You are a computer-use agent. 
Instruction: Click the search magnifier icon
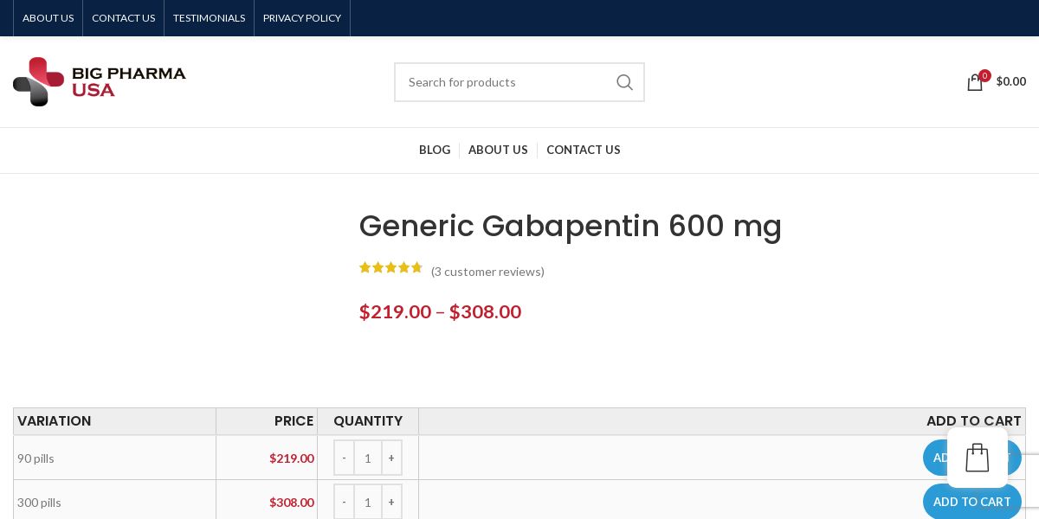click(x=624, y=82)
